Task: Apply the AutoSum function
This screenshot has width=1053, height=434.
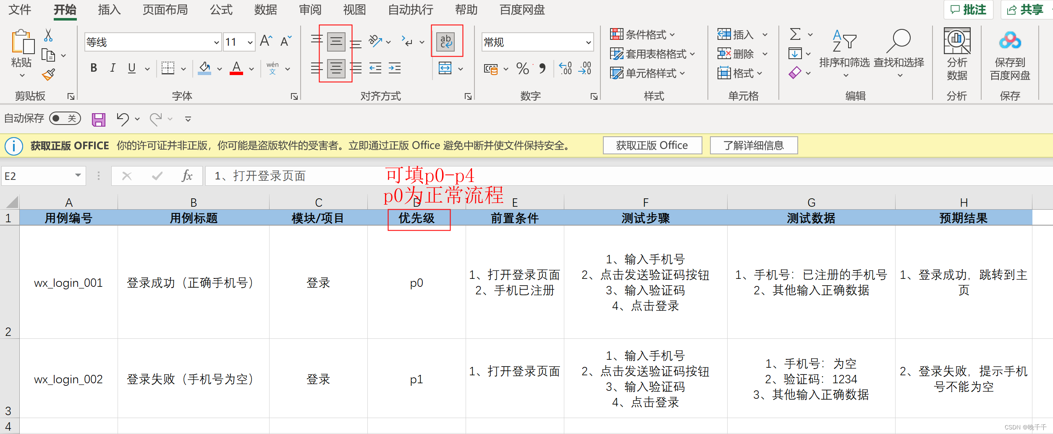Action: 796,34
